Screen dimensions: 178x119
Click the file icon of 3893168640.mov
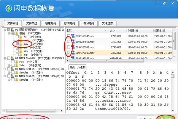coord(73,36)
